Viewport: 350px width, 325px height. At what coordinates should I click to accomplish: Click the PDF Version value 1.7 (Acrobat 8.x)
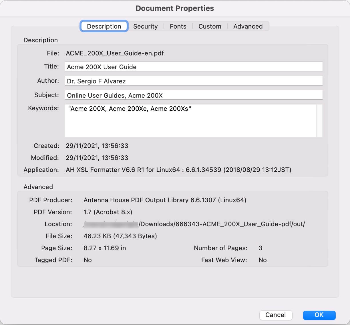click(x=108, y=212)
